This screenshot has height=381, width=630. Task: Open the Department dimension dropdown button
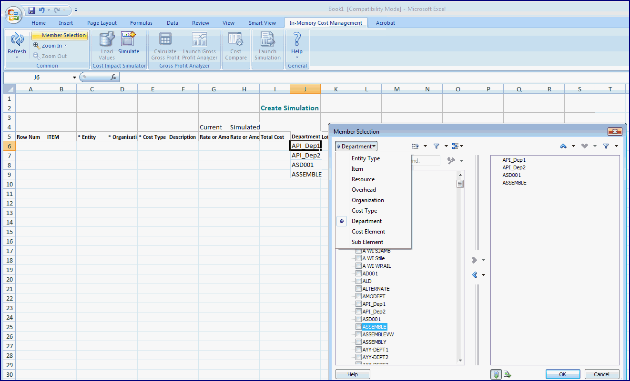tap(356, 147)
